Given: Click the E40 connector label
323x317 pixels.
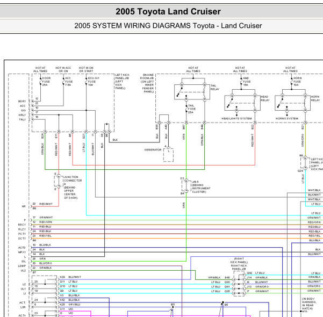Looking at the screenshot, I should (227, 277).
